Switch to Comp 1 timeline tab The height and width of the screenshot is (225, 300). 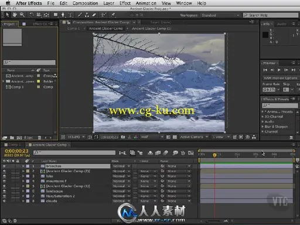tap(13, 145)
